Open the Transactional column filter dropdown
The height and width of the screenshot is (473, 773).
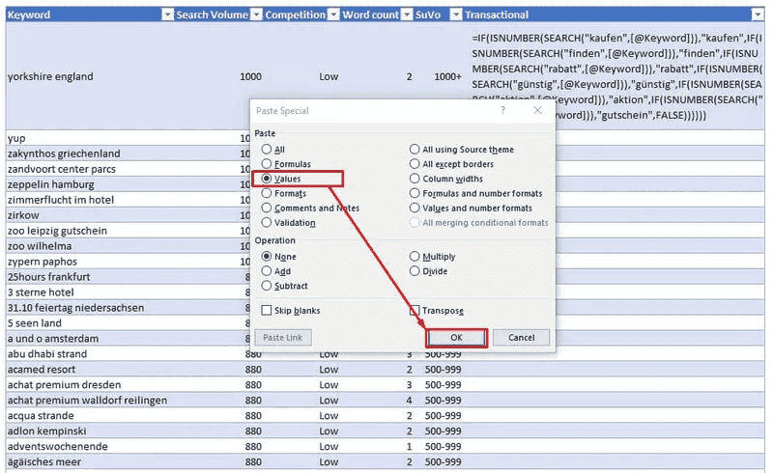click(x=758, y=14)
